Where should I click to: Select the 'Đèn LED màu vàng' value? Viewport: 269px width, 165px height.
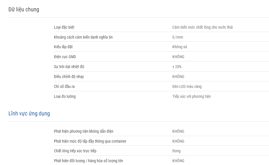(187, 86)
